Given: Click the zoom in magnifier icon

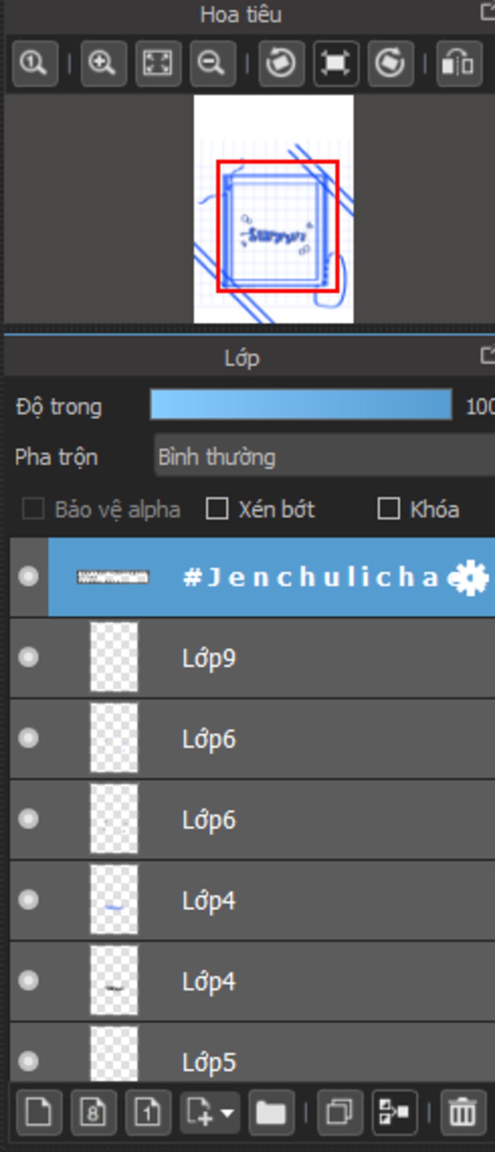Looking at the screenshot, I should click(x=103, y=63).
